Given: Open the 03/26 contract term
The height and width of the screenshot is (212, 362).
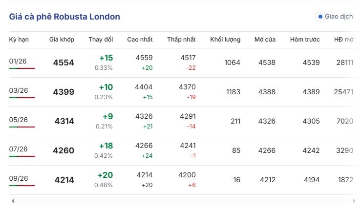Looking at the screenshot, I should pos(19,90).
